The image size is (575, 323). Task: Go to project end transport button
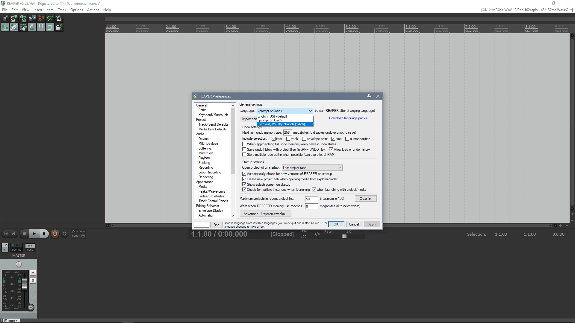tap(13, 234)
